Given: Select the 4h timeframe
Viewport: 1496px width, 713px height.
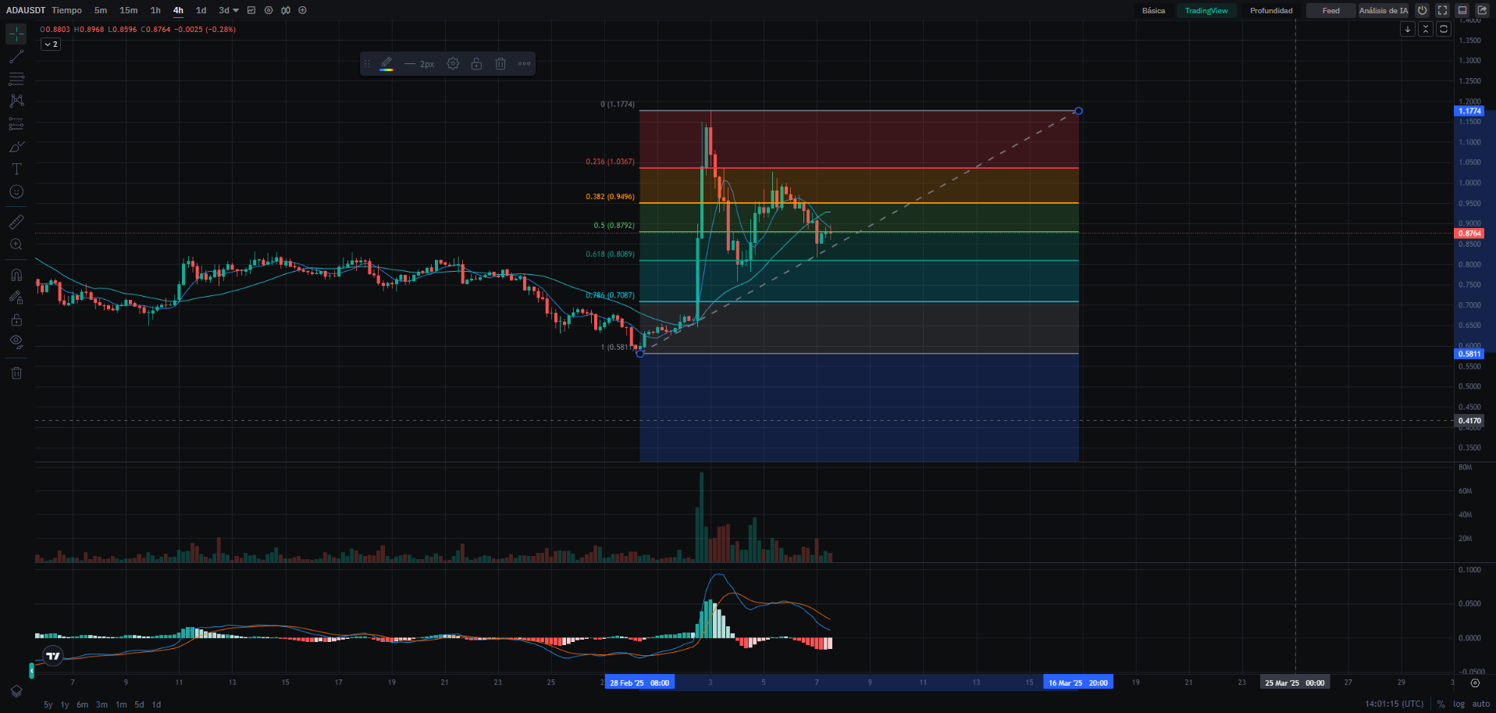Looking at the screenshot, I should pyautogui.click(x=178, y=10).
